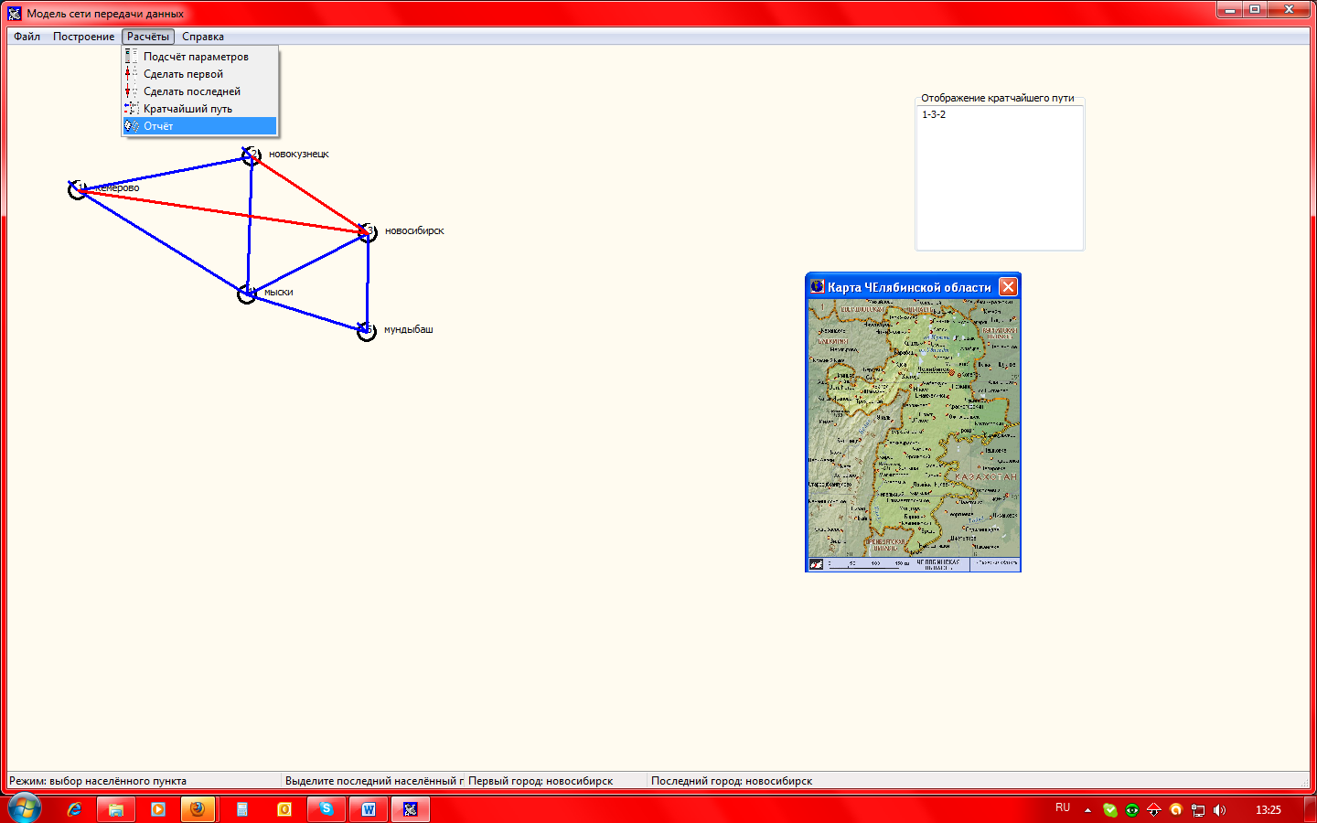This screenshot has width=1317, height=823.
Task: Open the volume control in the tray
Action: pyautogui.click(x=1219, y=809)
